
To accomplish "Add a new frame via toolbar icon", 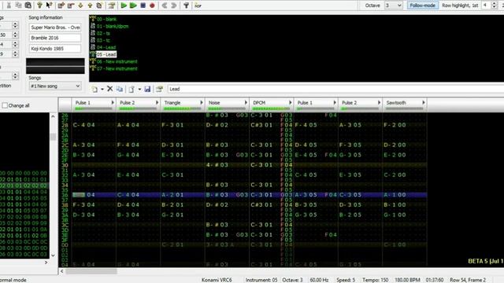I will [61, 6].
